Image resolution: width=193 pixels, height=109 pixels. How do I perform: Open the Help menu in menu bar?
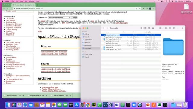(37, 1)
